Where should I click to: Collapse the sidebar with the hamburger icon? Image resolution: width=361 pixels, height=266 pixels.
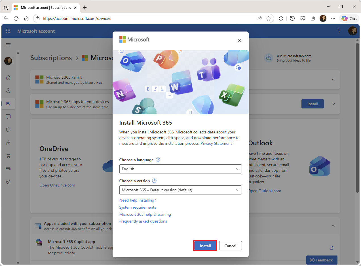pyautogui.click(x=8, y=45)
